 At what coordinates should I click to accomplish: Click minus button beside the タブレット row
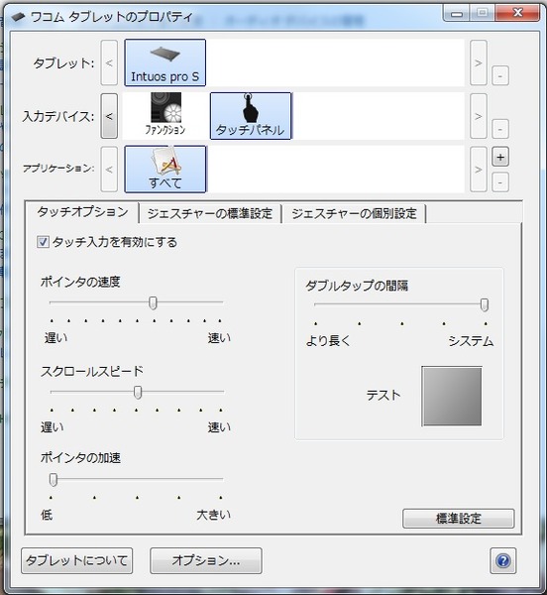(x=500, y=76)
